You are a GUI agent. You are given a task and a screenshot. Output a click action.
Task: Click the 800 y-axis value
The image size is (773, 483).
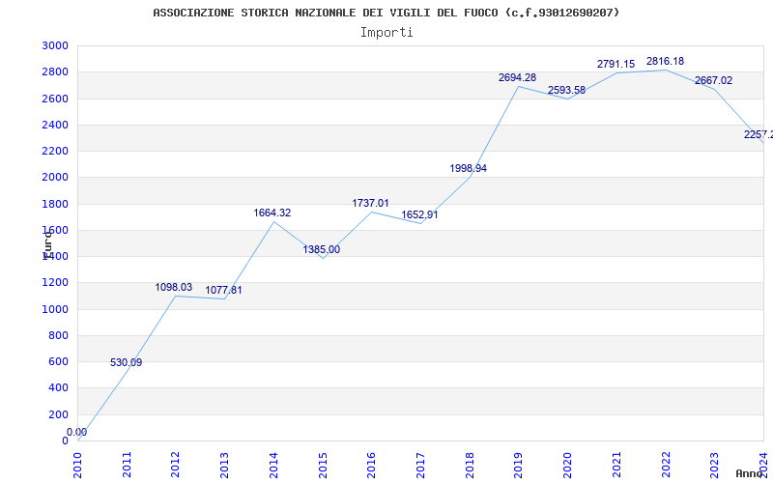point(58,335)
